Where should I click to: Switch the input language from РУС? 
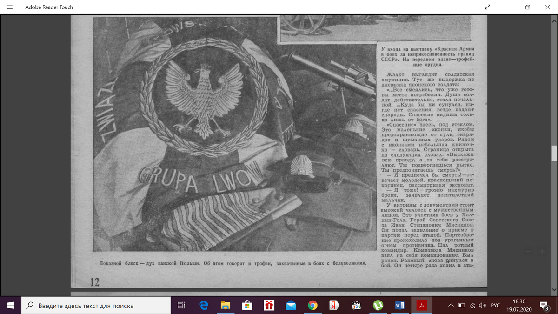tap(496, 306)
